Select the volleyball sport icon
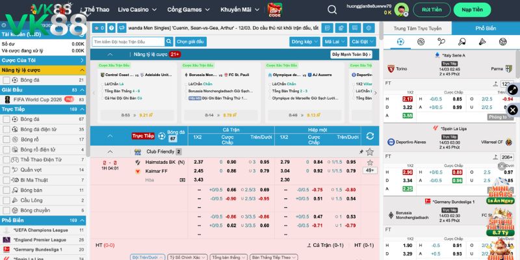Screen dimensions: 520x260 [502, 42]
